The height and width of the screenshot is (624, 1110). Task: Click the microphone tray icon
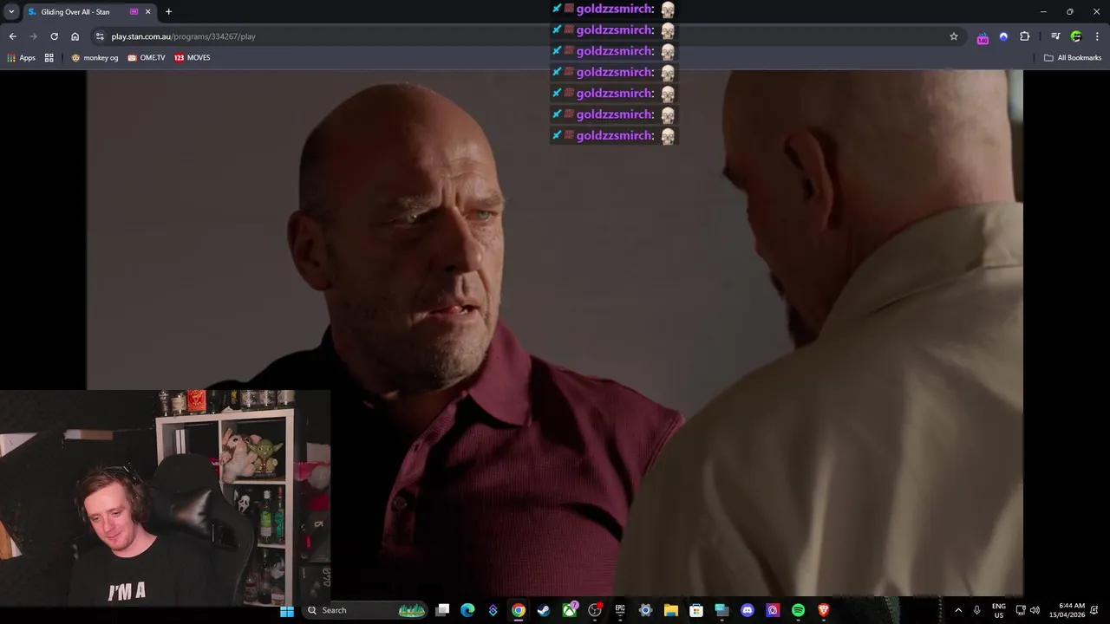click(x=977, y=610)
